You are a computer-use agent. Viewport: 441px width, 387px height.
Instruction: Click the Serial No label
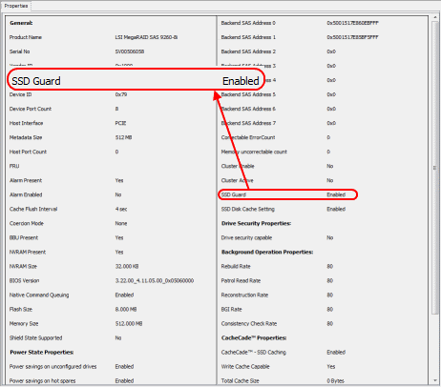coord(20,51)
